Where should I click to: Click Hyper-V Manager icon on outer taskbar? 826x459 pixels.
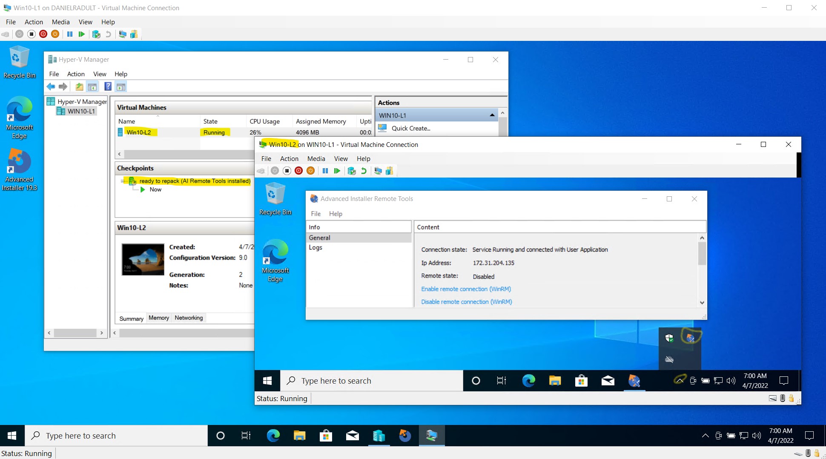click(379, 436)
